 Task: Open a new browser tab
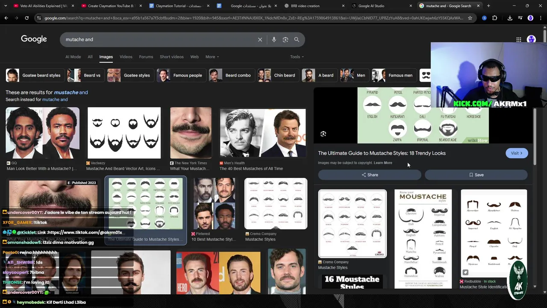488,6
